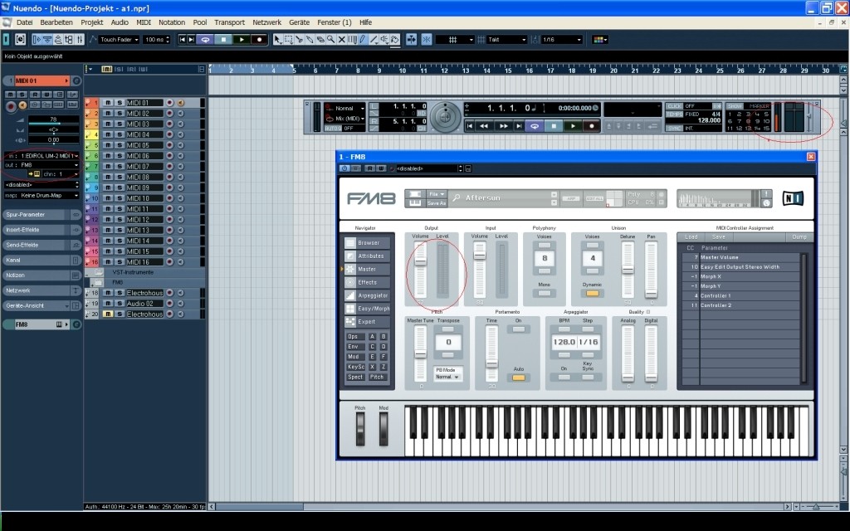Viewport: 850px width, 531px height.
Task: Select the arrow object selection tool
Action: 277,40
